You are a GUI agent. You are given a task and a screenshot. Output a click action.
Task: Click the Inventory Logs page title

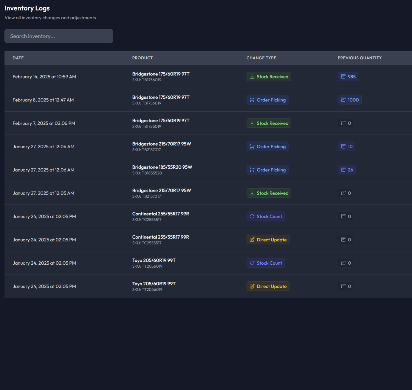pos(27,8)
